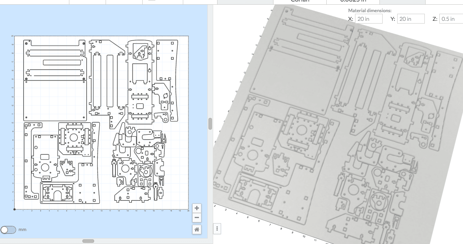
Task: Edit the Z dimension value of 0.5 in
Action: 451,18
